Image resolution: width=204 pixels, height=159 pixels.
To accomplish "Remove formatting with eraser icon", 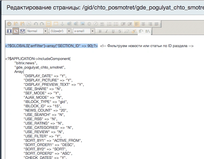I will [127, 31].
